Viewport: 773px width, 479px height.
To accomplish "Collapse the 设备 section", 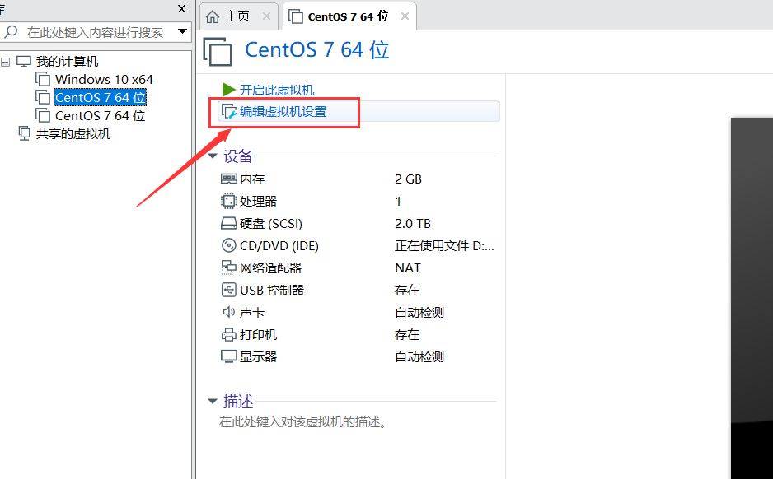I will point(213,156).
